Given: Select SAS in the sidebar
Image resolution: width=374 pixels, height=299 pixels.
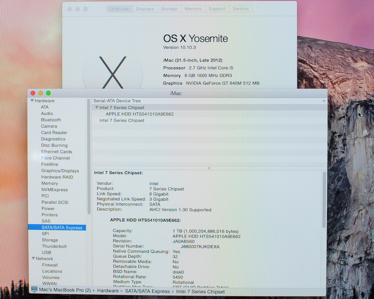Looking at the screenshot, I should [46, 221].
